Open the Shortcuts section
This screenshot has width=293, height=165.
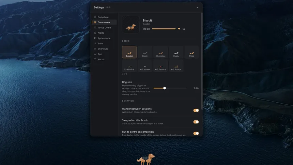104,49
